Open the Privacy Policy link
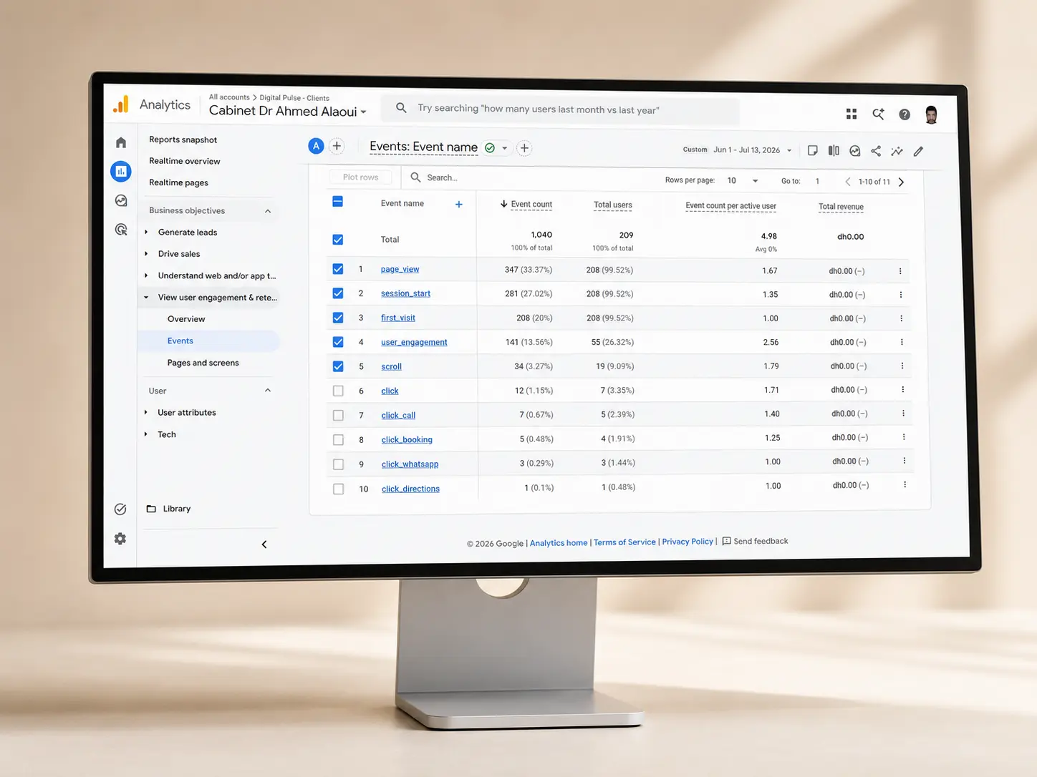 click(688, 542)
